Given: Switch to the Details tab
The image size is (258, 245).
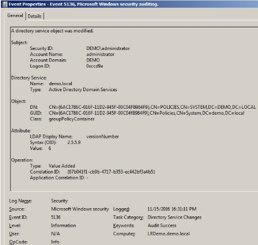Looking at the screenshot, I should 35,16.
